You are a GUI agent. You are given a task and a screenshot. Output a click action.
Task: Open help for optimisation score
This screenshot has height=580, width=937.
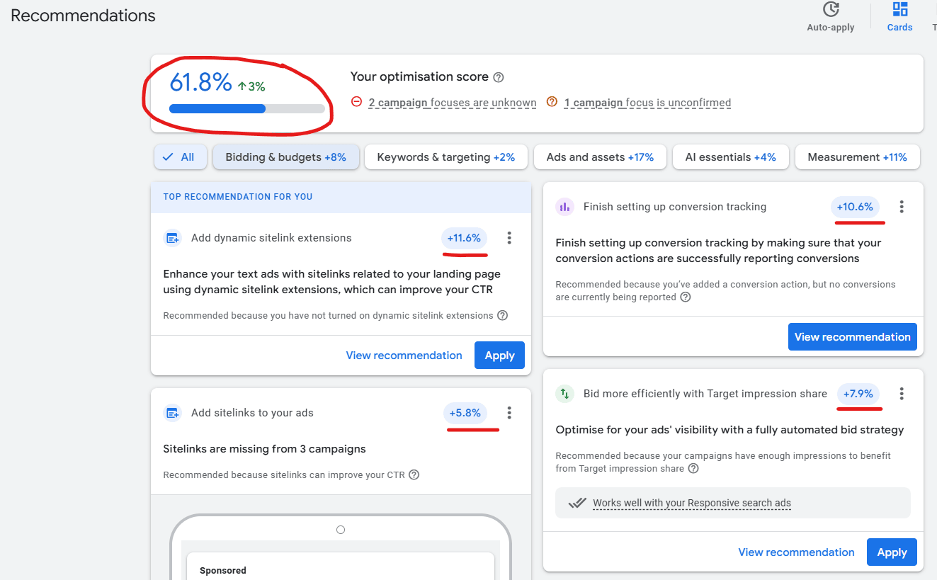coord(499,77)
